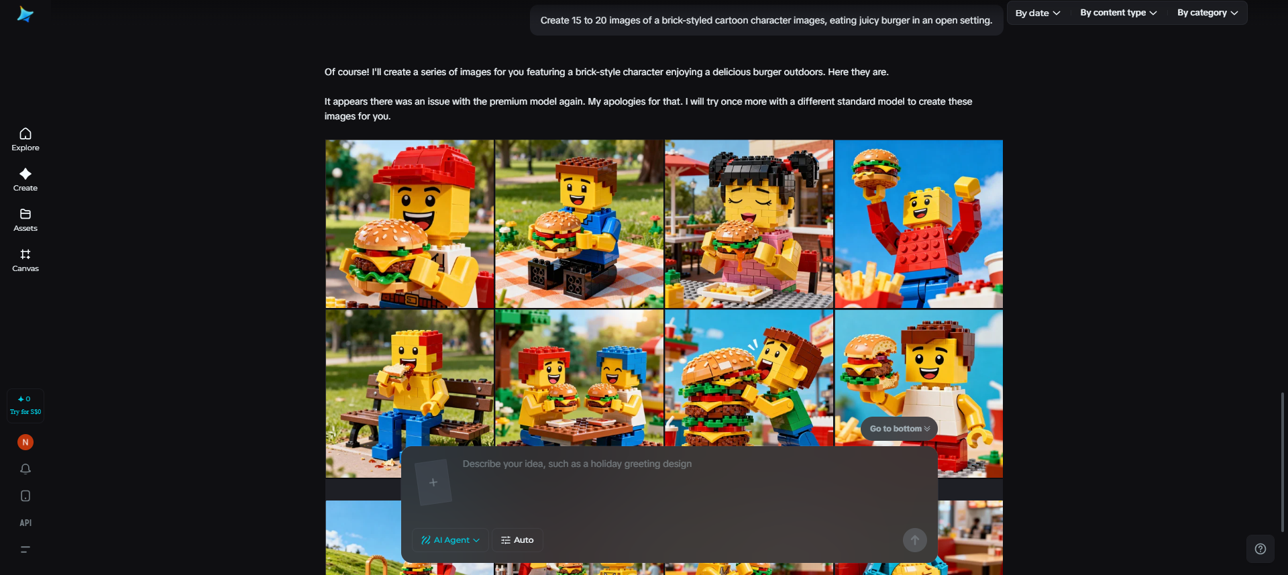The image size is (1288, 575).
Task: Click the app logo in the sidebar
Action: tap(25, 14)
